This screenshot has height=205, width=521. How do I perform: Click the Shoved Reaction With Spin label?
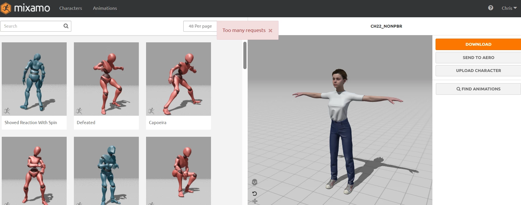click(31, 122)
